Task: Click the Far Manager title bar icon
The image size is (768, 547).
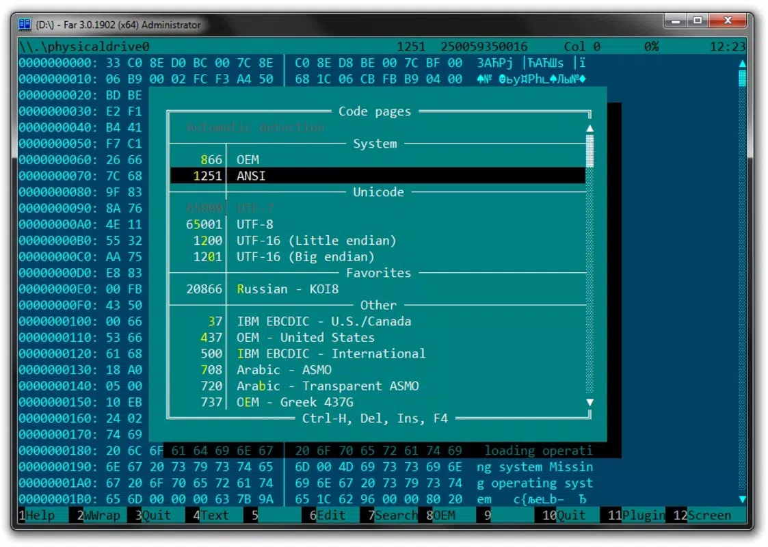Action: pyautogui.click(x=25, y=25)
